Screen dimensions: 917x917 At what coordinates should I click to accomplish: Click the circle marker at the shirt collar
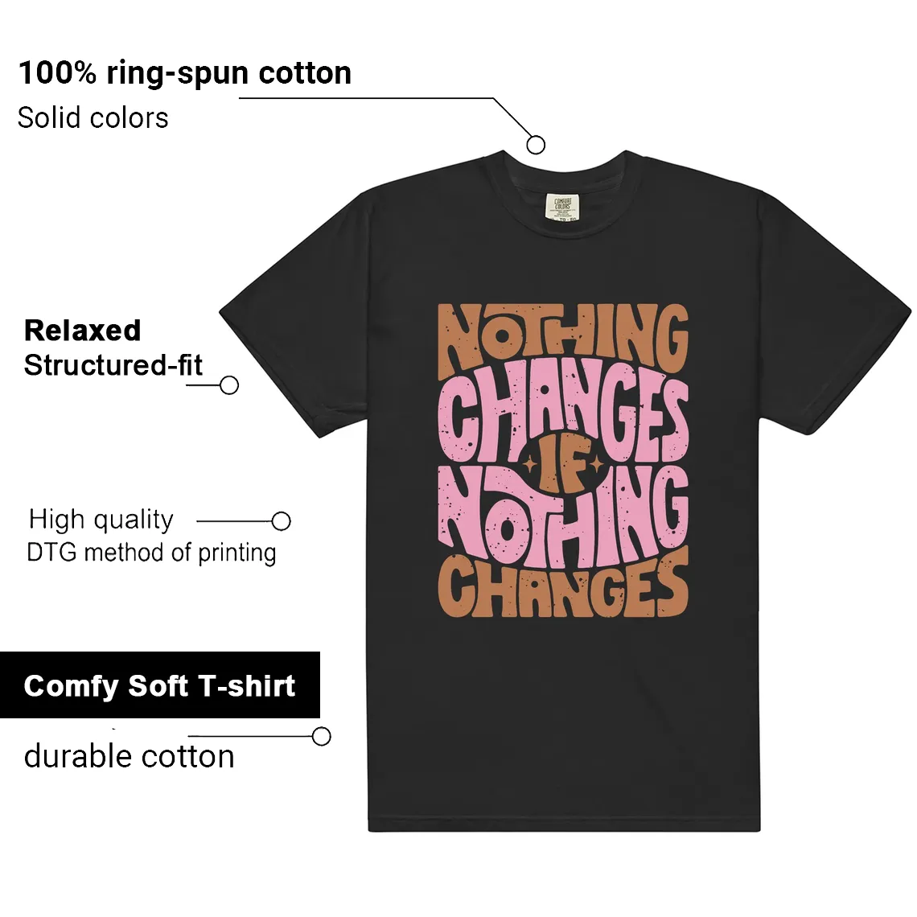click(x=536, y=145)
